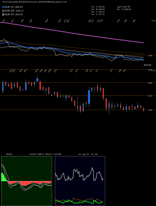The height and width of the screenshot is (206, 156).
Task: Click the 198 price axis label
Action: [150, 110]
